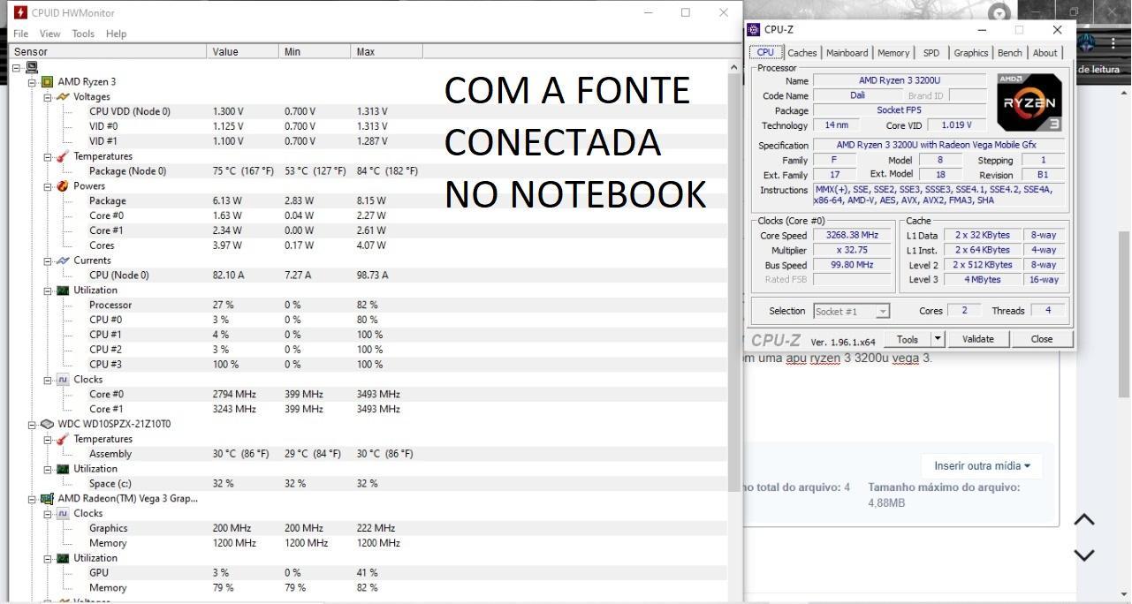This screenshot has height=604, width=1132.
Task: Click the Radeon Utilization graph icon
Action: click(62, 558)
